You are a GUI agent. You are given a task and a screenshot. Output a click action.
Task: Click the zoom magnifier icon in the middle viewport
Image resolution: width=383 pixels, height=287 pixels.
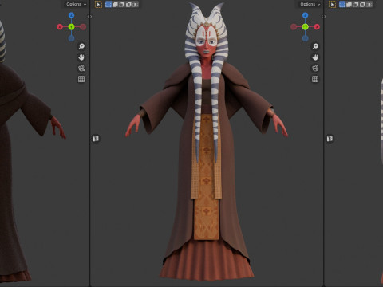click(315, 46)
